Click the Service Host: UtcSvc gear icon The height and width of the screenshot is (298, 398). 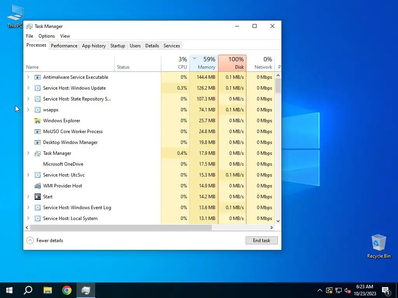(x=38, y=175)
